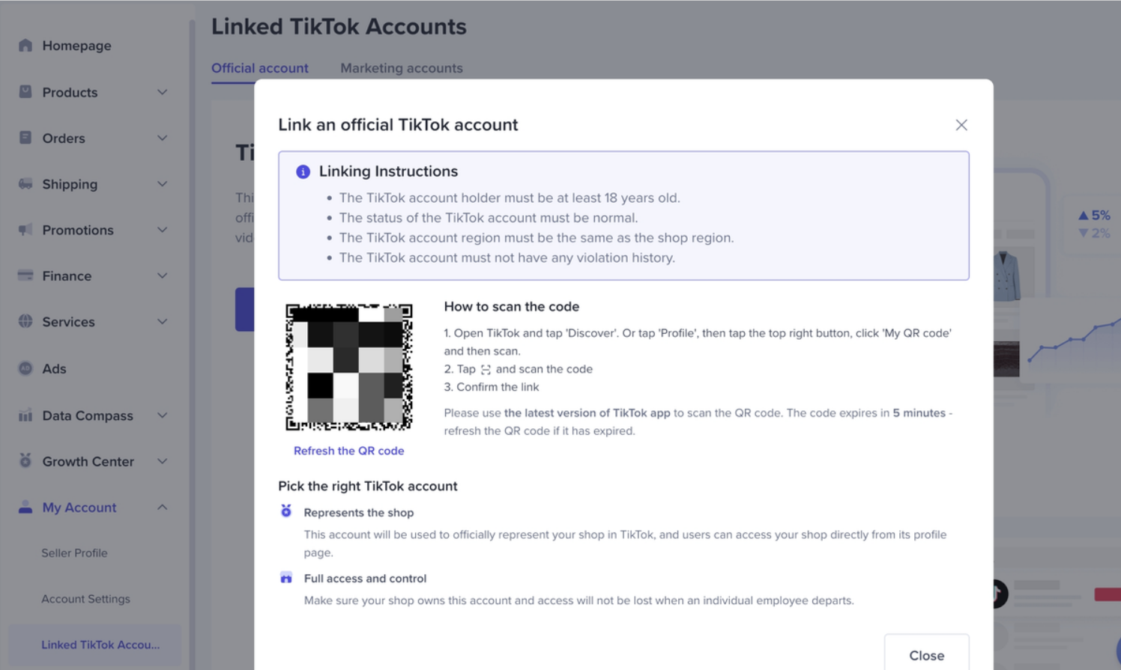Expand the Products menu
1121x670 pixels.
coord(163,92)
